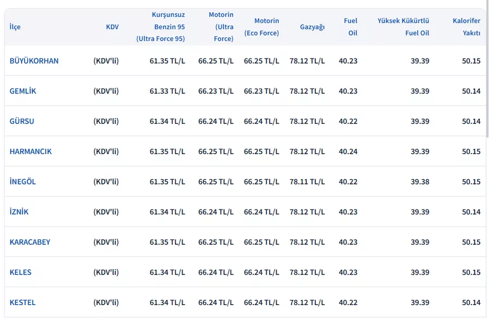This screenshot has width=489, height=323.
Task: Click the 39.38 high-sulfur fuel oil cell
Action: coord(419,182)
